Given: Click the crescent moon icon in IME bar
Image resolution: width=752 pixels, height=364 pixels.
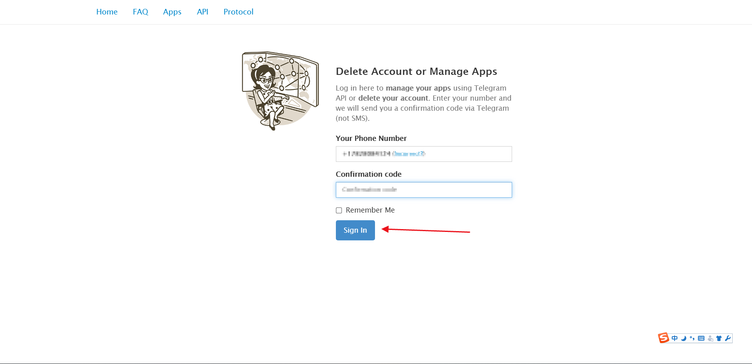Looking at the screenshot, I should (683, 338).
